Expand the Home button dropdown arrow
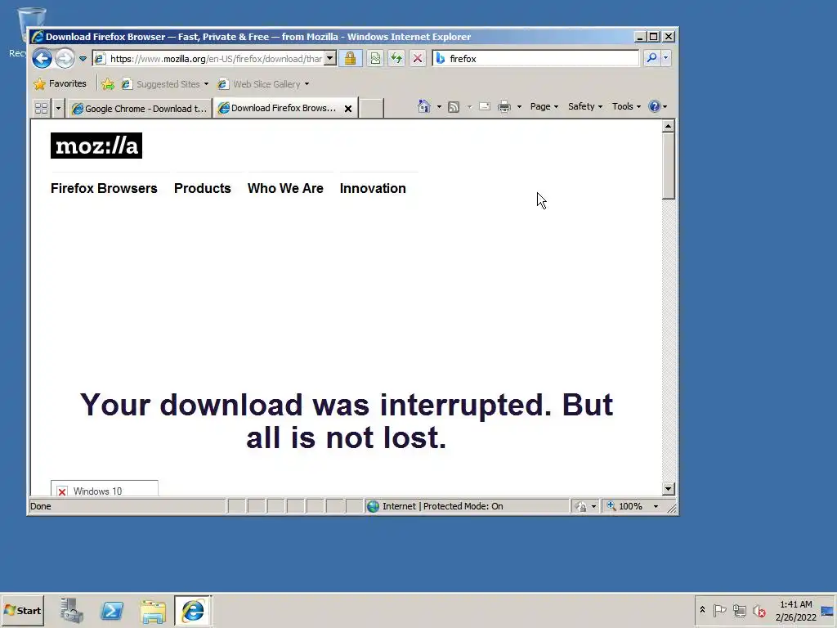Viewport: 837px width, 628px height. pyautogui.click(x=439, y=107)
